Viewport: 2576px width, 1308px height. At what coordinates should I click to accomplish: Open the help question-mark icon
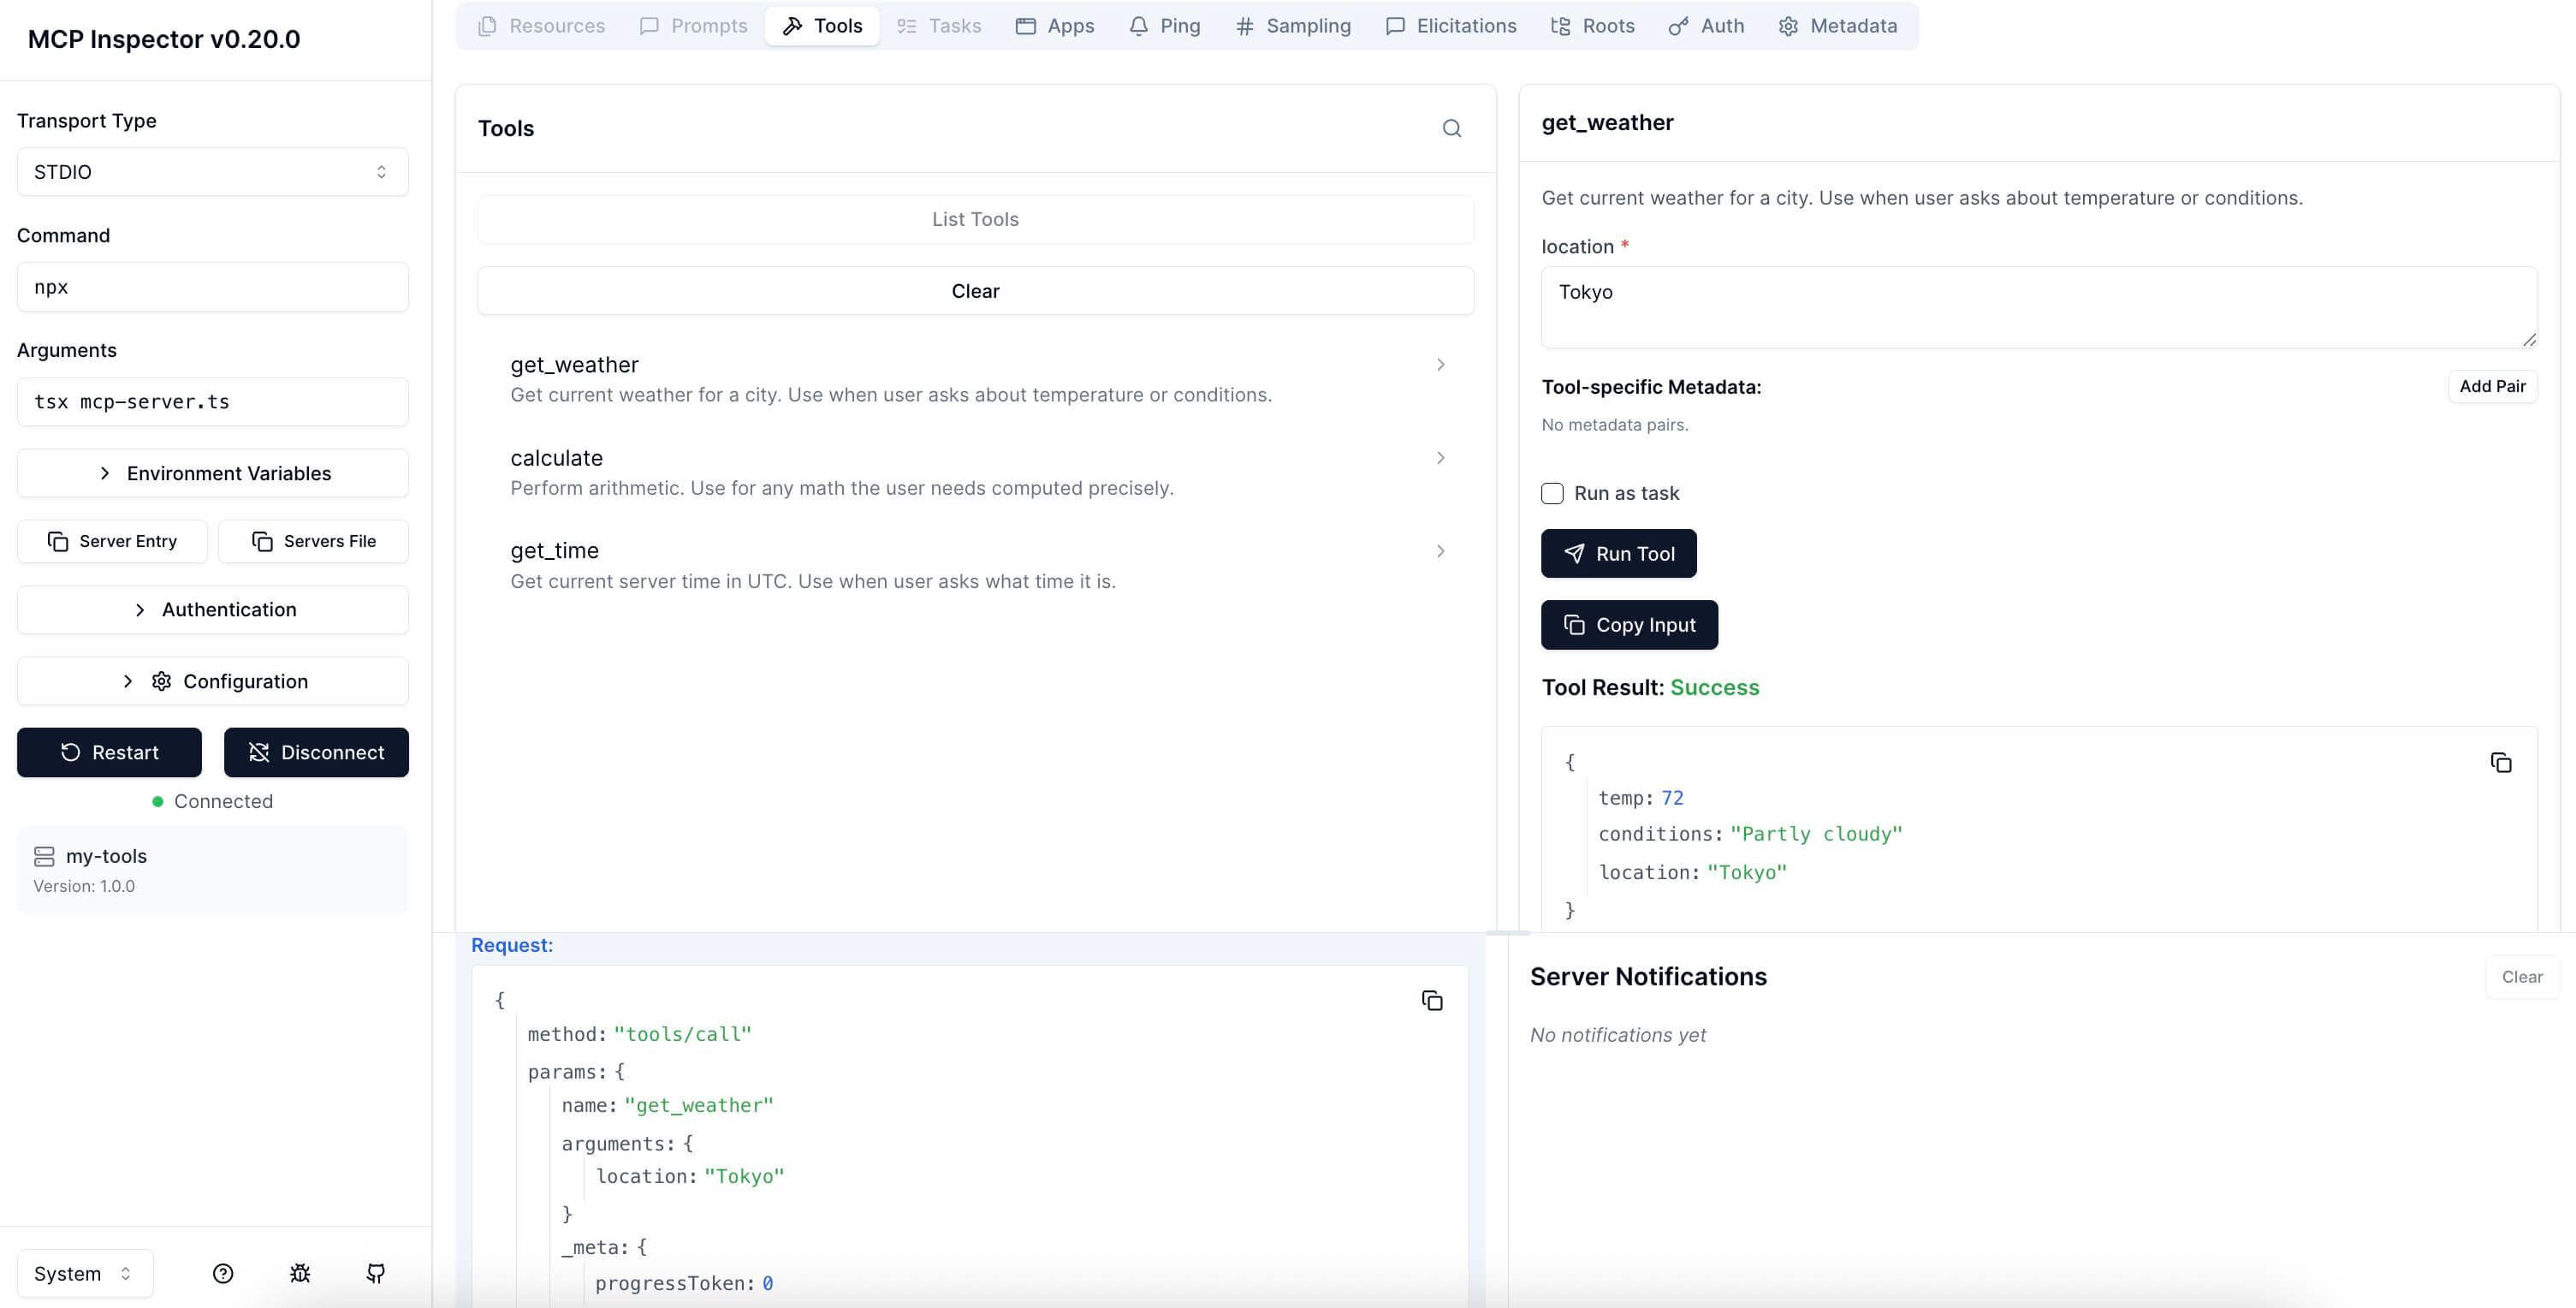click(223, 1273)
